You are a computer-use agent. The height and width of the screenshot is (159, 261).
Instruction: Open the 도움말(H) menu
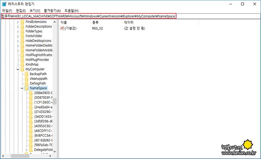click(71, 10)
